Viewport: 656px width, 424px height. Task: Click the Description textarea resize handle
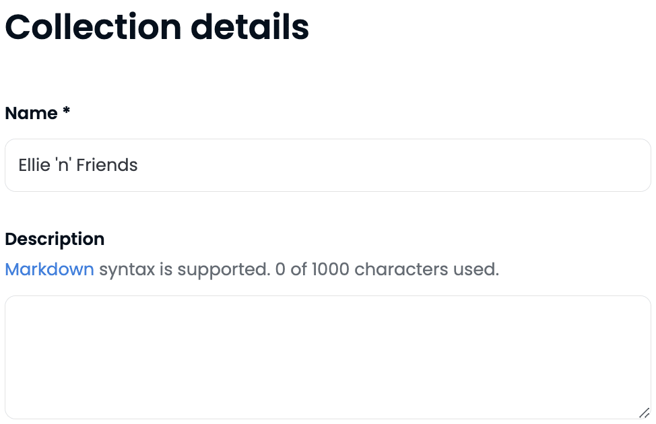tap(644, 413)
